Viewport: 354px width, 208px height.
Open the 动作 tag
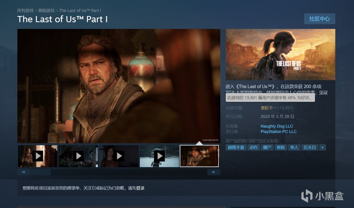254,148
